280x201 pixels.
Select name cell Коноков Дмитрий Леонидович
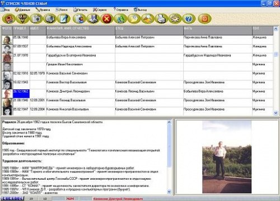click(81, 94)
